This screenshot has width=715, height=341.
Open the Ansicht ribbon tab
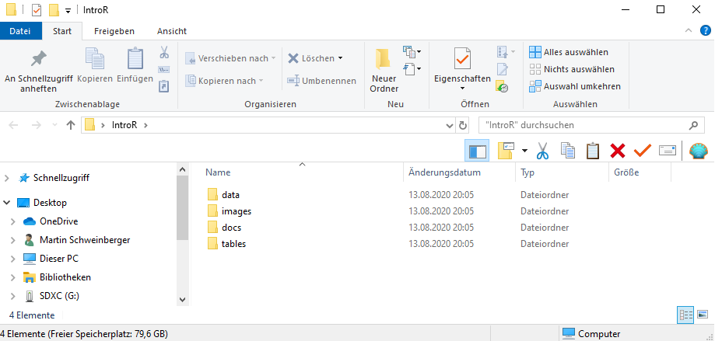coord(171,31)
